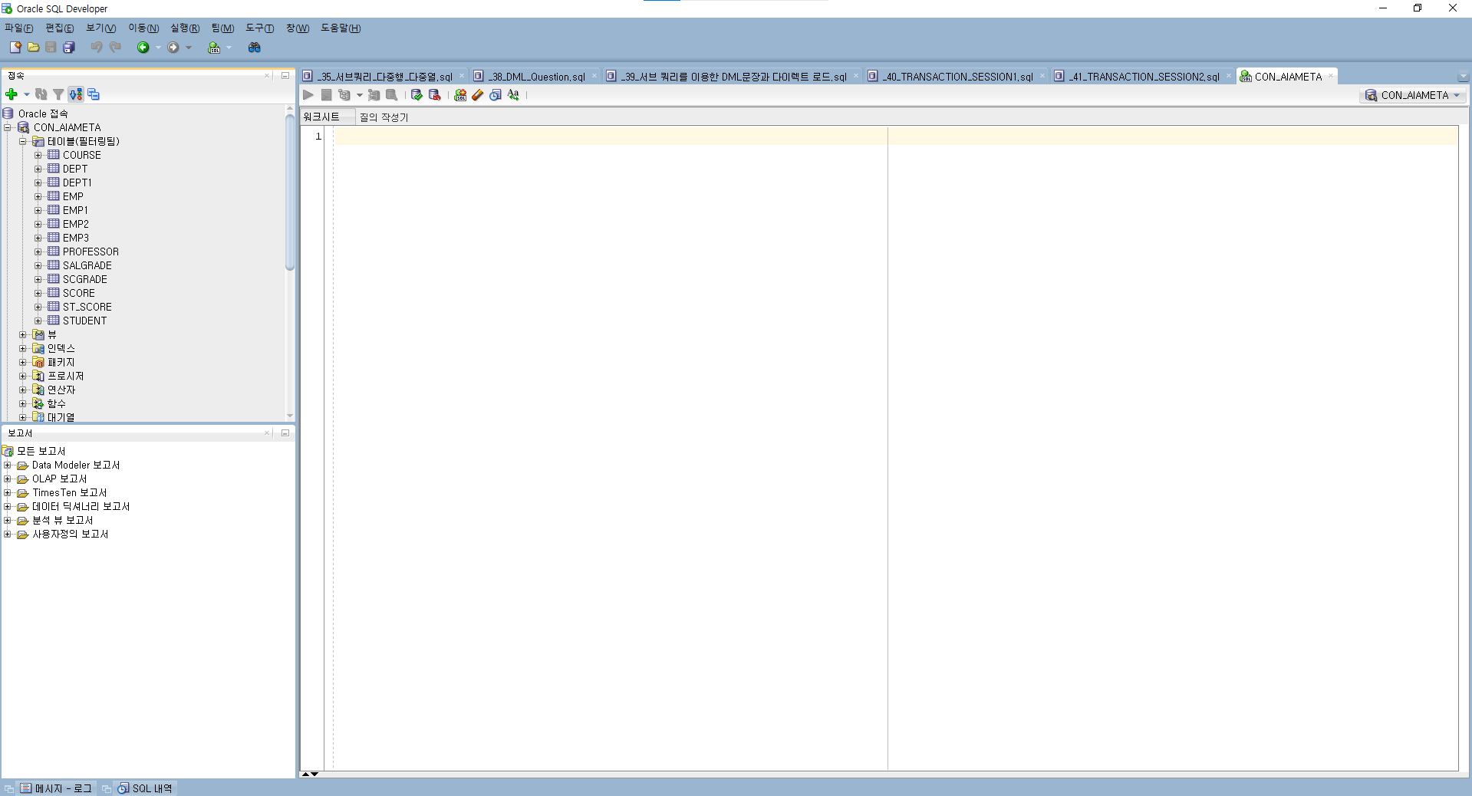The height and width of the screenshot is (796, 1472).
Task: Click Refresh icon in connections panel
Action: click(41, 94)
